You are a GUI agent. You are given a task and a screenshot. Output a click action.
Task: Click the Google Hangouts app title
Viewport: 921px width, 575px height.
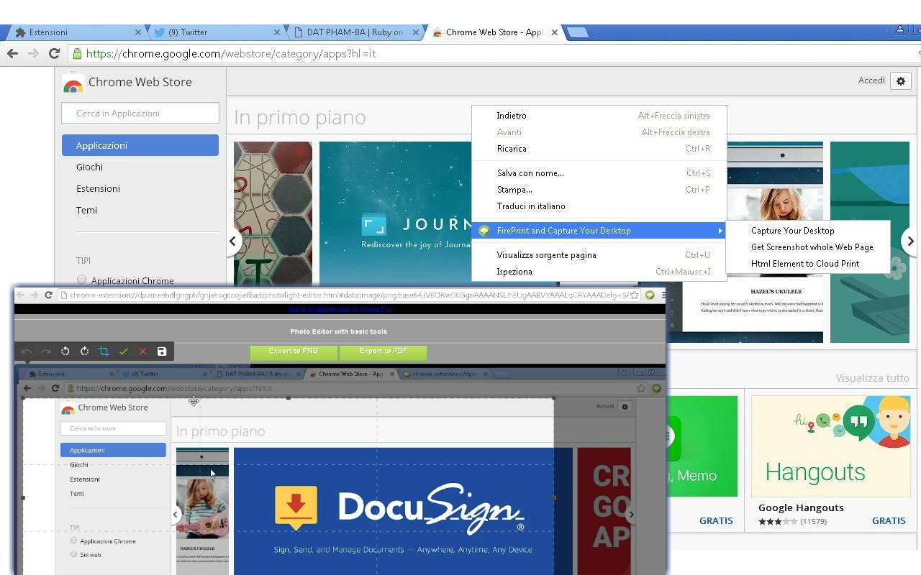click(x=801, y=507)
